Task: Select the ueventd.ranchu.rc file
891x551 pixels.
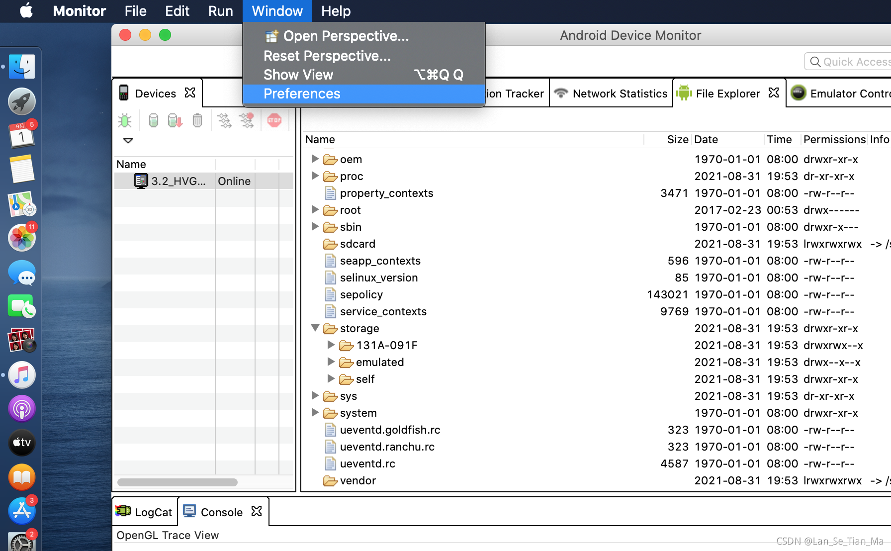Action: pos(387,447)
